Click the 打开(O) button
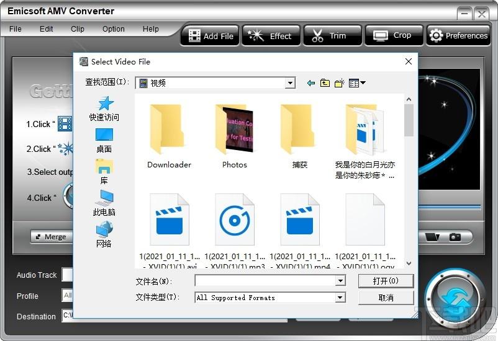The image size is (498, 341). [x=386, y=281]
